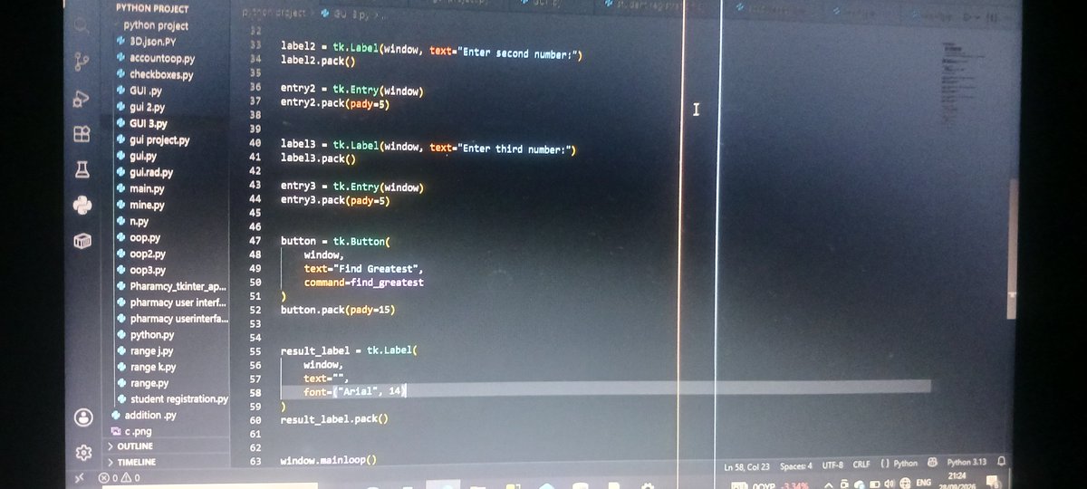This screenshot has height=489, width=1087.
Task: Click the ENG language indicator in taskbar
Action: [926, 484]
